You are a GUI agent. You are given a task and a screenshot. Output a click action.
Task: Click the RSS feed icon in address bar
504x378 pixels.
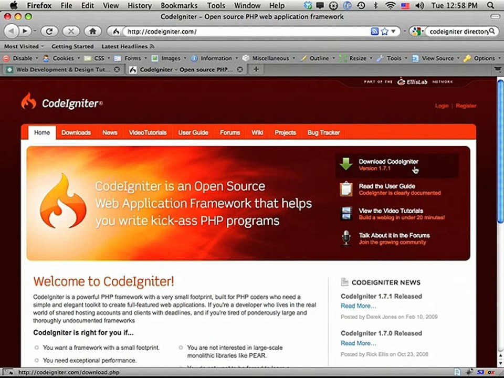click(x=374, y=31)
